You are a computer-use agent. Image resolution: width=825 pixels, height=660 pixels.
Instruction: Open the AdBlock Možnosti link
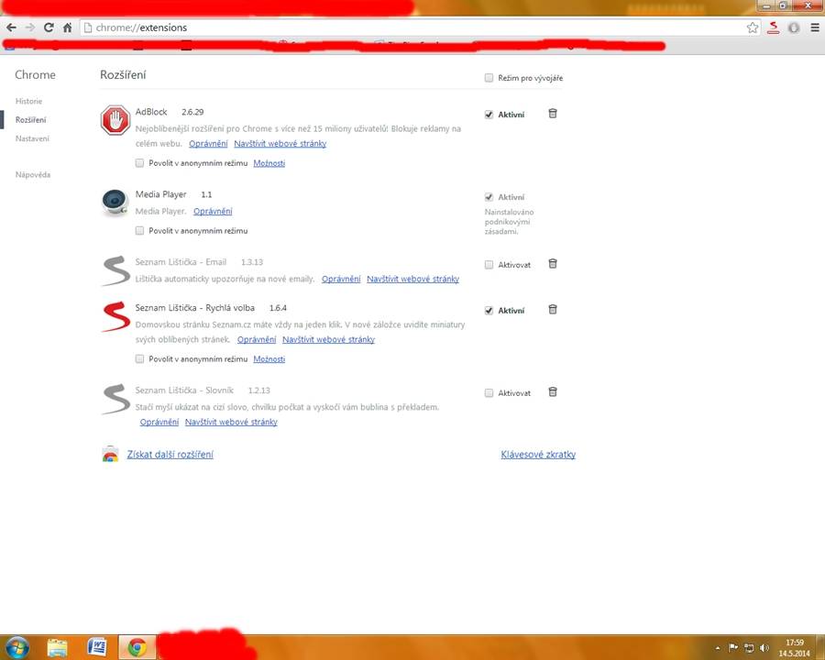[269, 163]
